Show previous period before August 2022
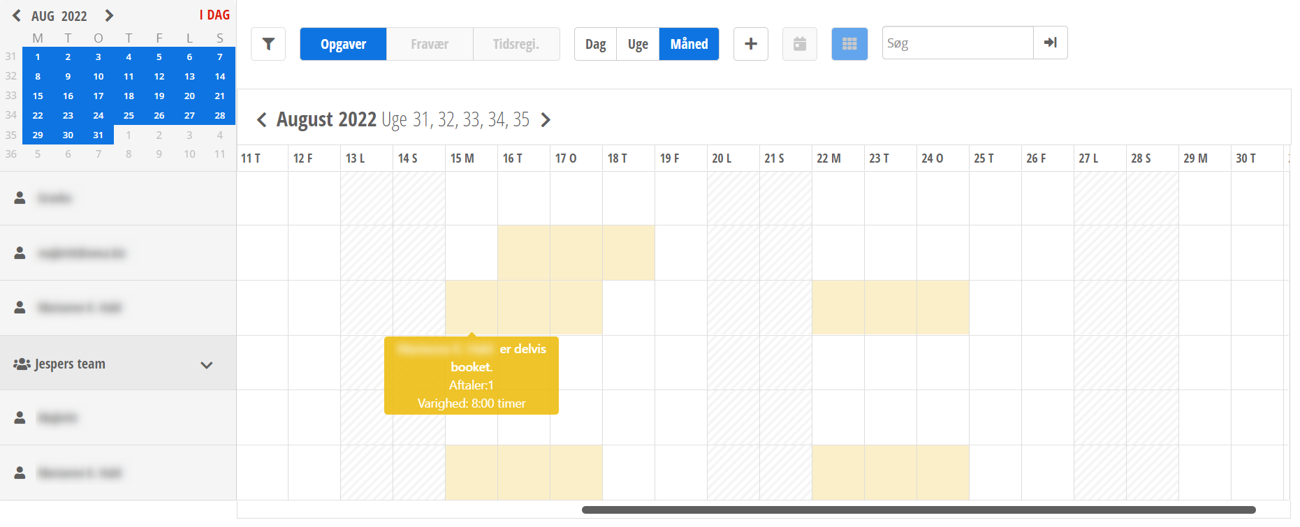Viewport: 1300px width, 527px height. (x=262, y=120)
